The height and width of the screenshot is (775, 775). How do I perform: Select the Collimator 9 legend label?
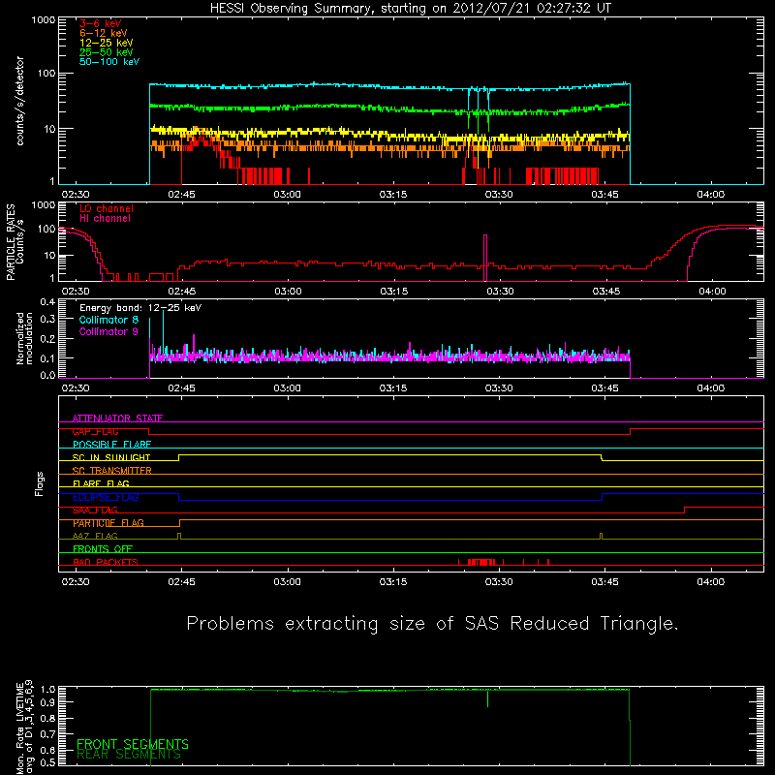coord(108,331)
